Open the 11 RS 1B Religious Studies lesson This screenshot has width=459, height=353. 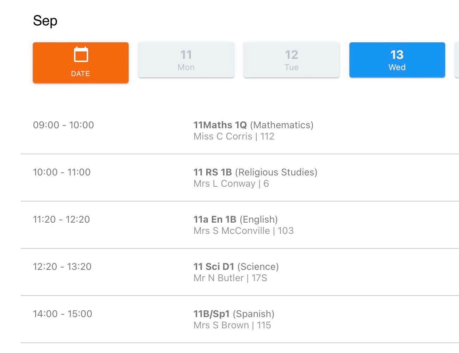(x=255, y=172)
